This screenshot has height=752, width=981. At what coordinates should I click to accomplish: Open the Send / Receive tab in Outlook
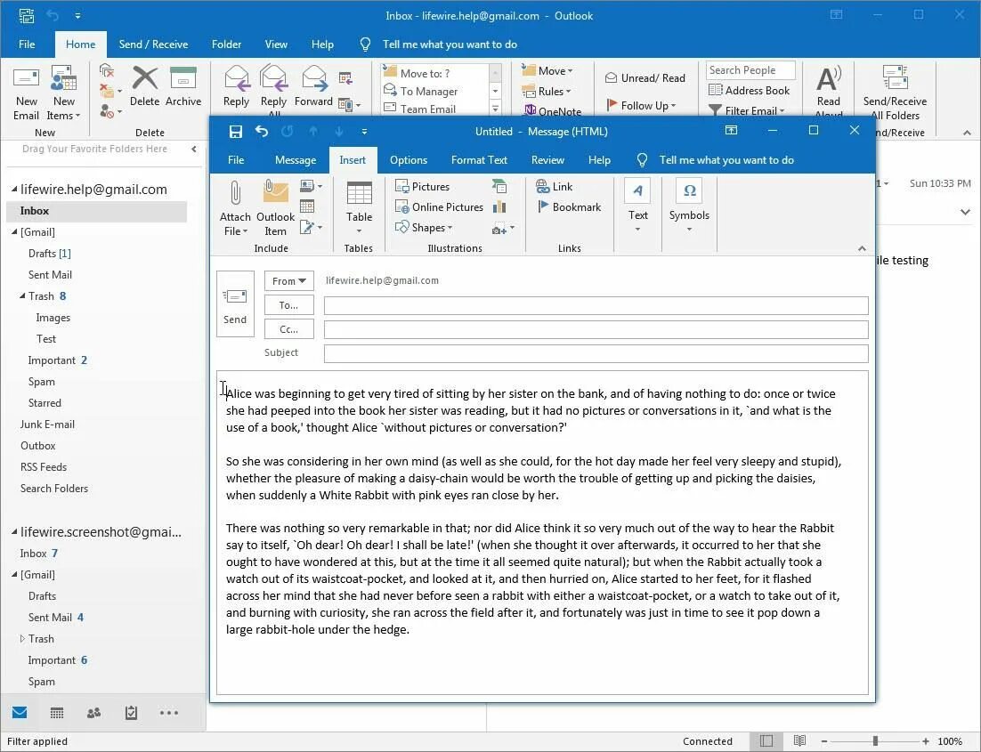(153, 44)
